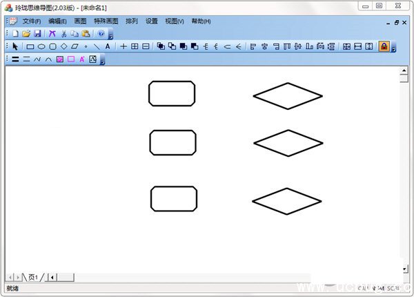
Task: Select the ellipse shape tool
Action: pos(41,47)
